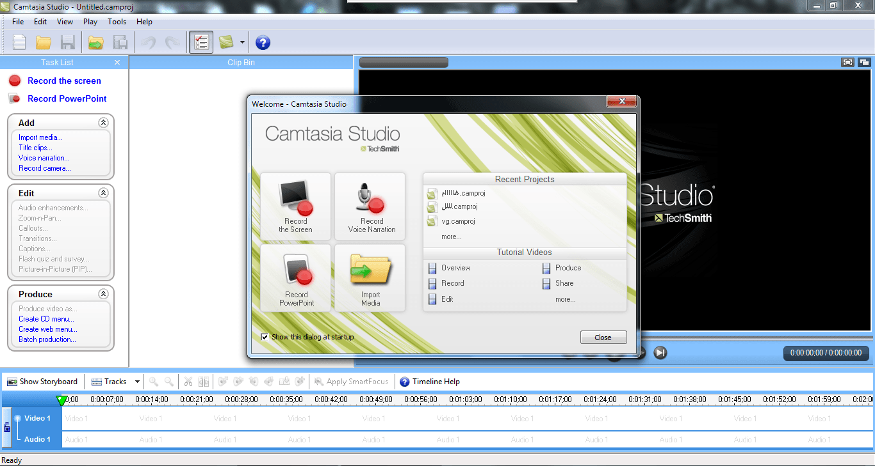Click the Close button in Welcome dialog
Viewport: 875px width, 466px height.
point(603,338)
